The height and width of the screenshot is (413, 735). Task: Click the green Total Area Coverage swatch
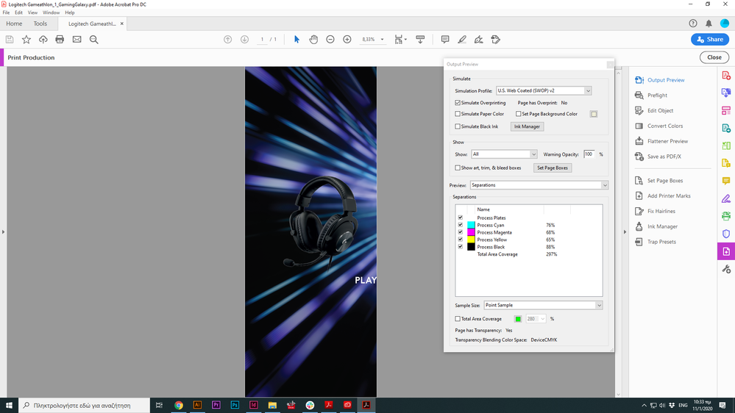point(518,319)
